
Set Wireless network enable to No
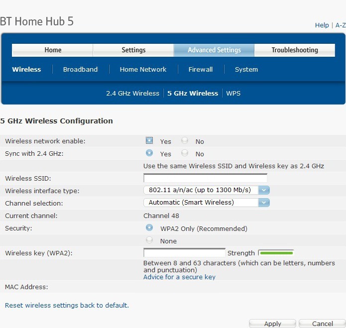[x=185, y=140]
